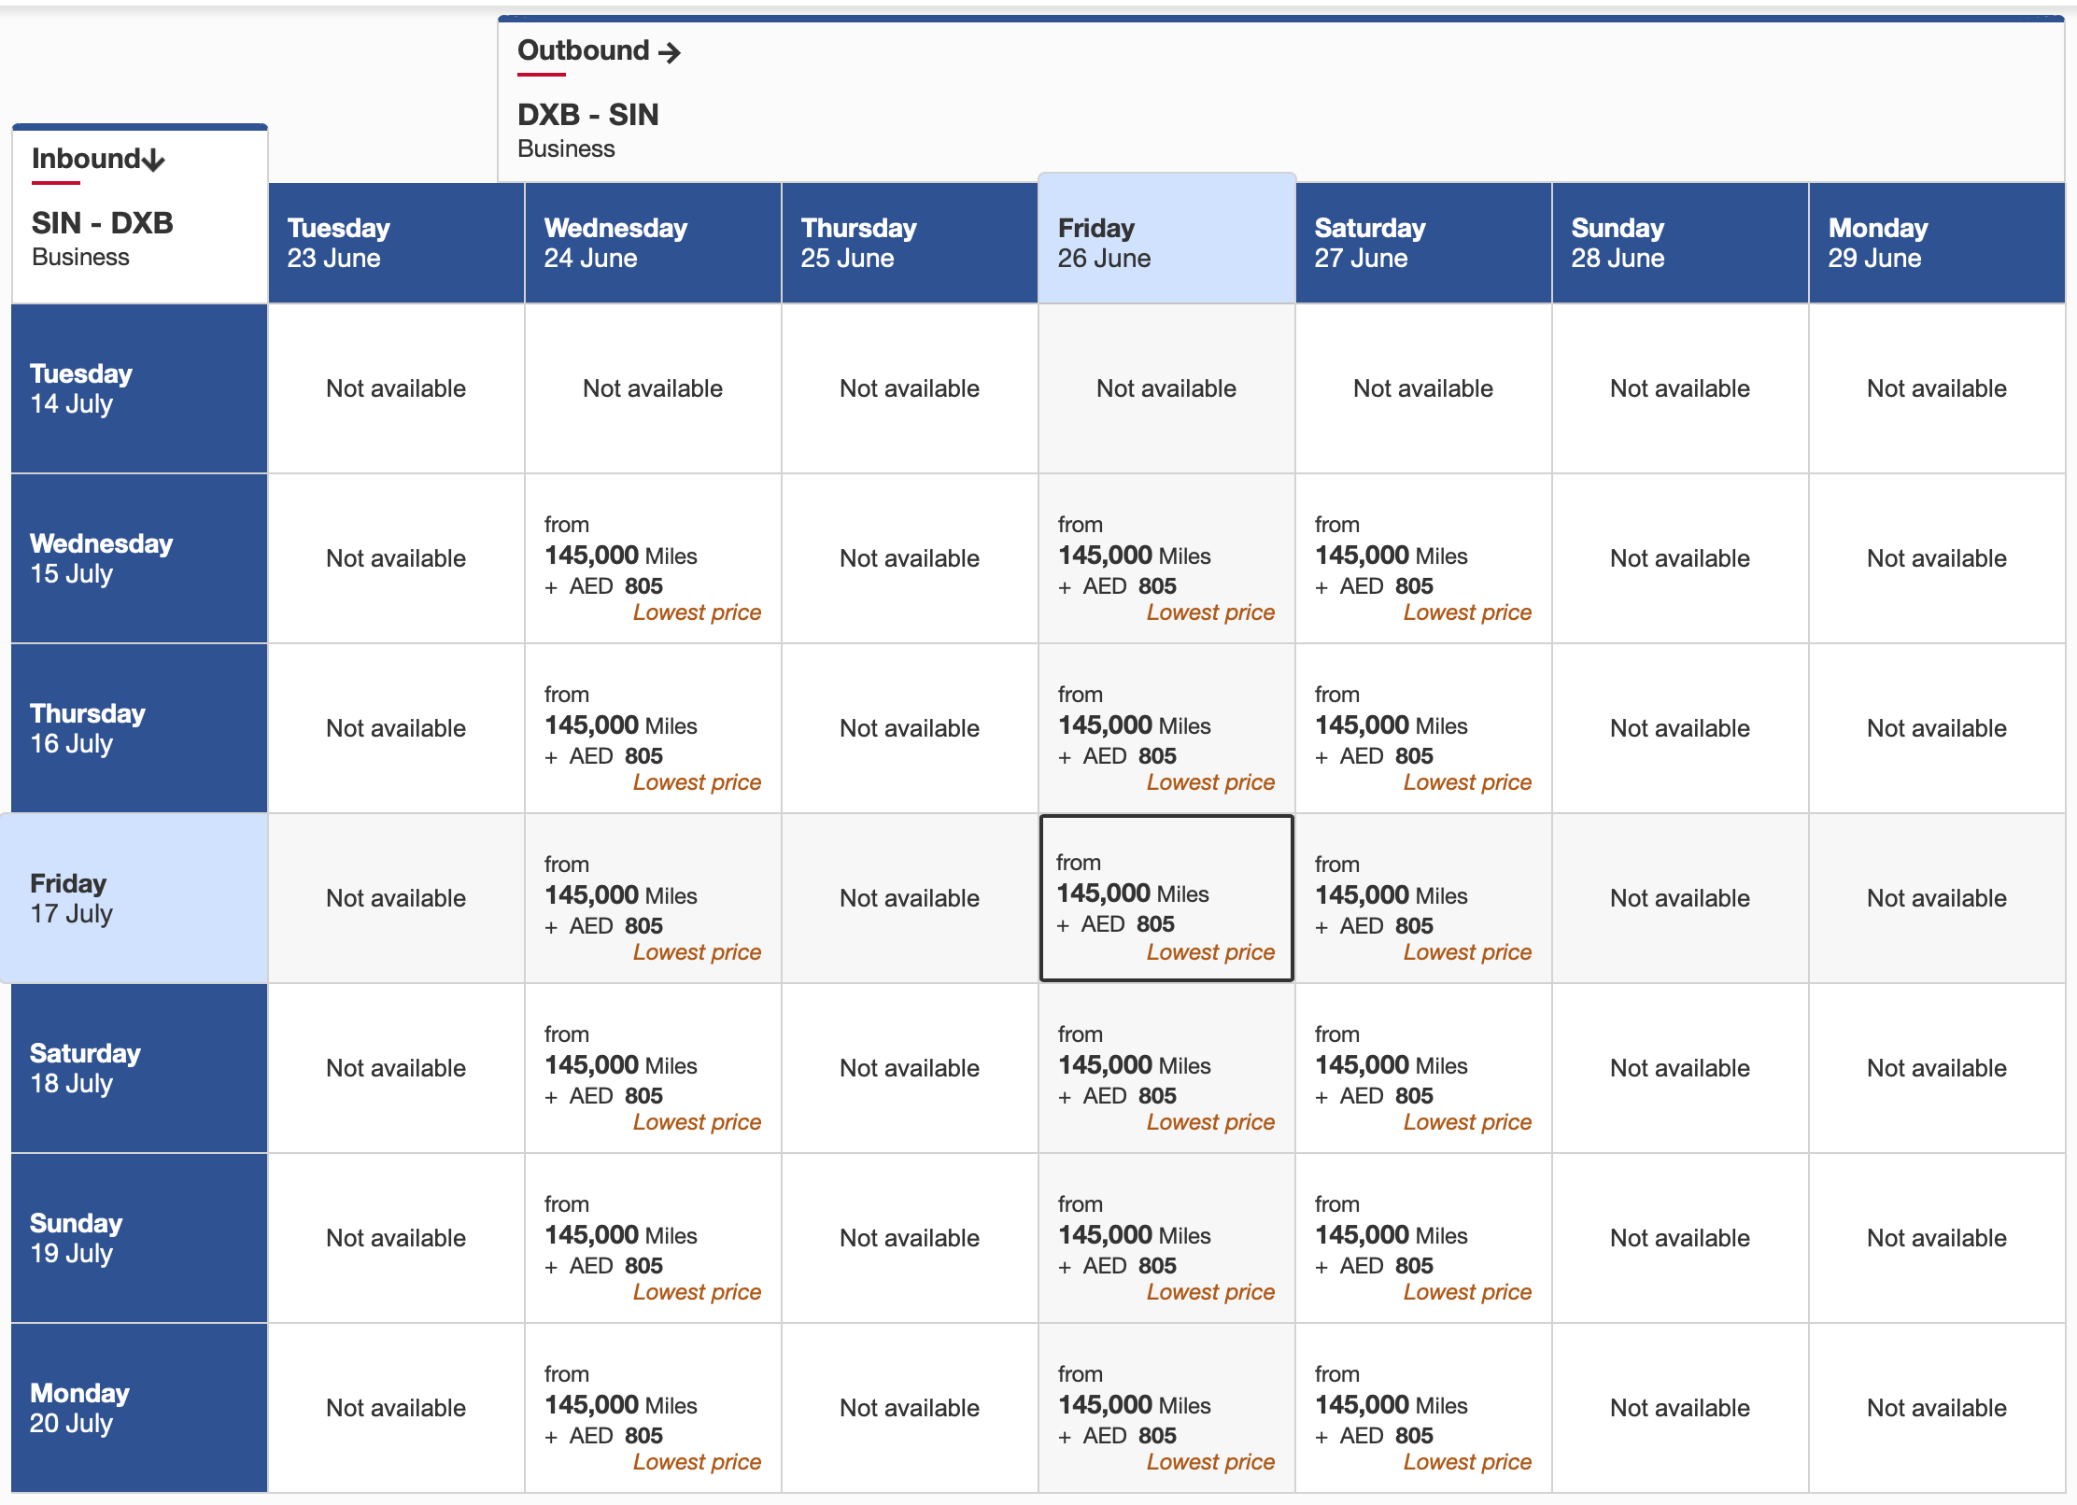The width and height of the screenshot is (2077, 1505).
Task: Choose fare for 27 June and 16 July
Action: tap(1422, 727)
